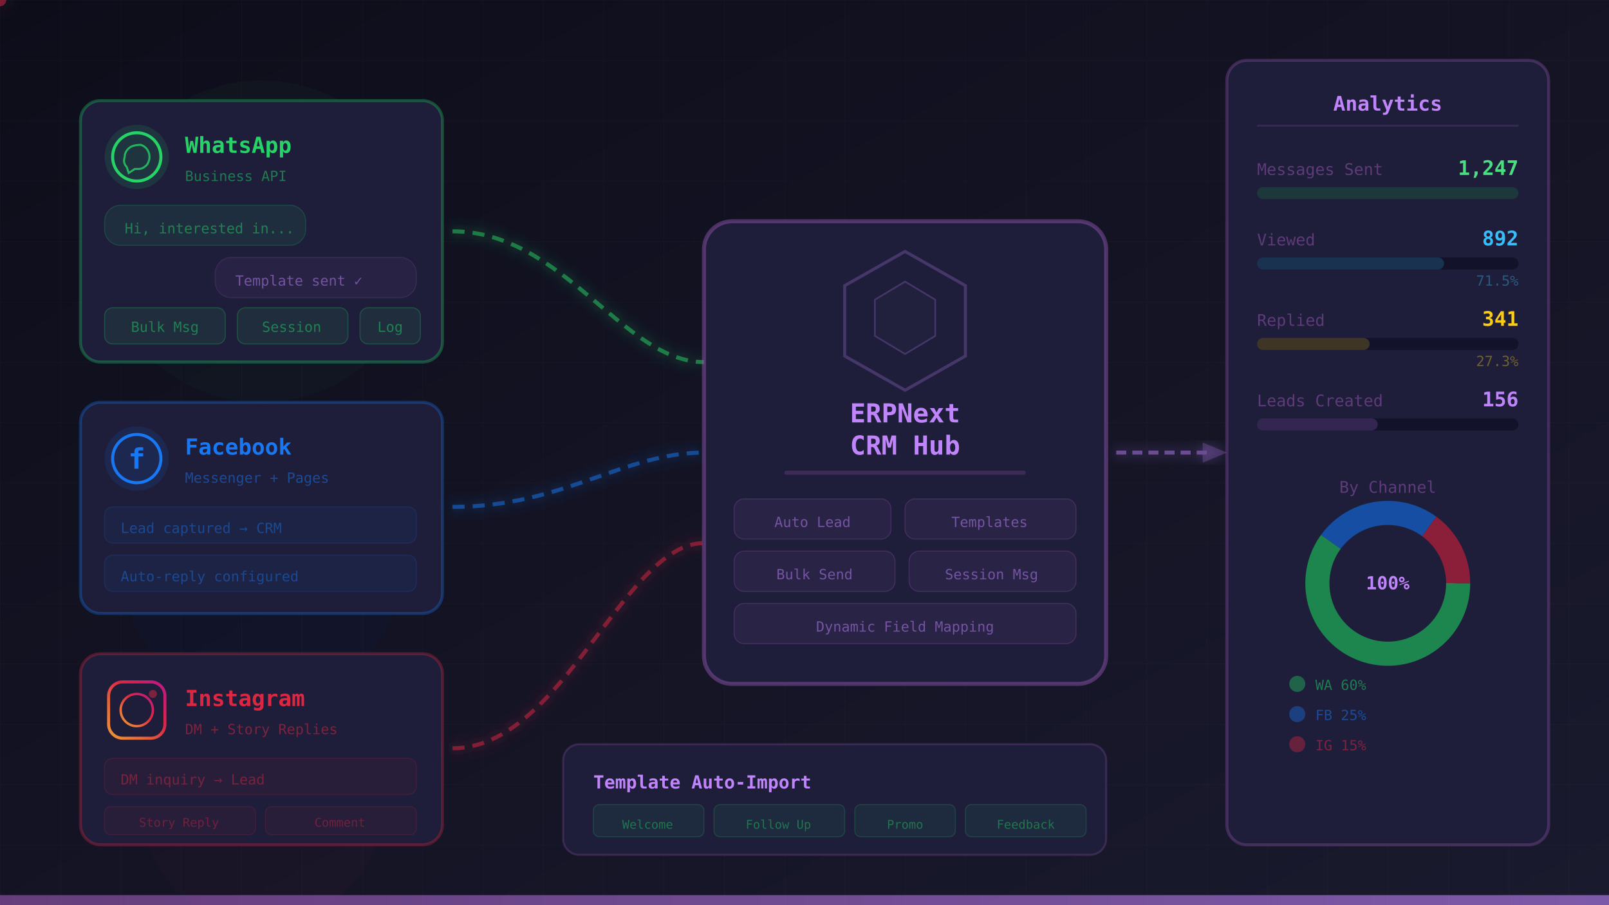Click the green WA 60% legend dot
The image size is (1609, 905).
coord(1297,684)
